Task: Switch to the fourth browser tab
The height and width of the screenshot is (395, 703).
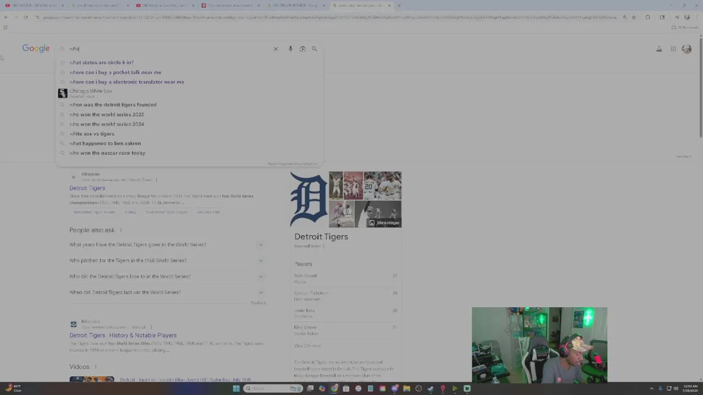Action: coord(230,5)
